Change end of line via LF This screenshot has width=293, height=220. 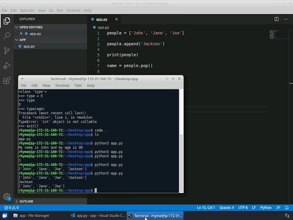254,208
